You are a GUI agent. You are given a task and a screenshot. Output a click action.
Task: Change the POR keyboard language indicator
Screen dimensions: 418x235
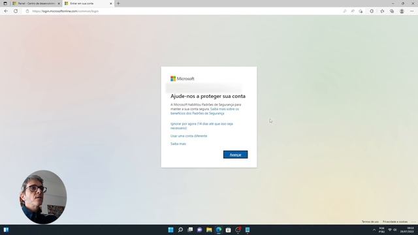pos(381,230)
